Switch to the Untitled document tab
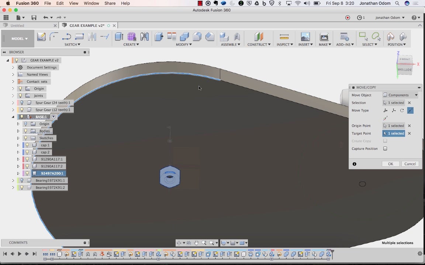This screenshot has height=265, width=425. point(17,26)
